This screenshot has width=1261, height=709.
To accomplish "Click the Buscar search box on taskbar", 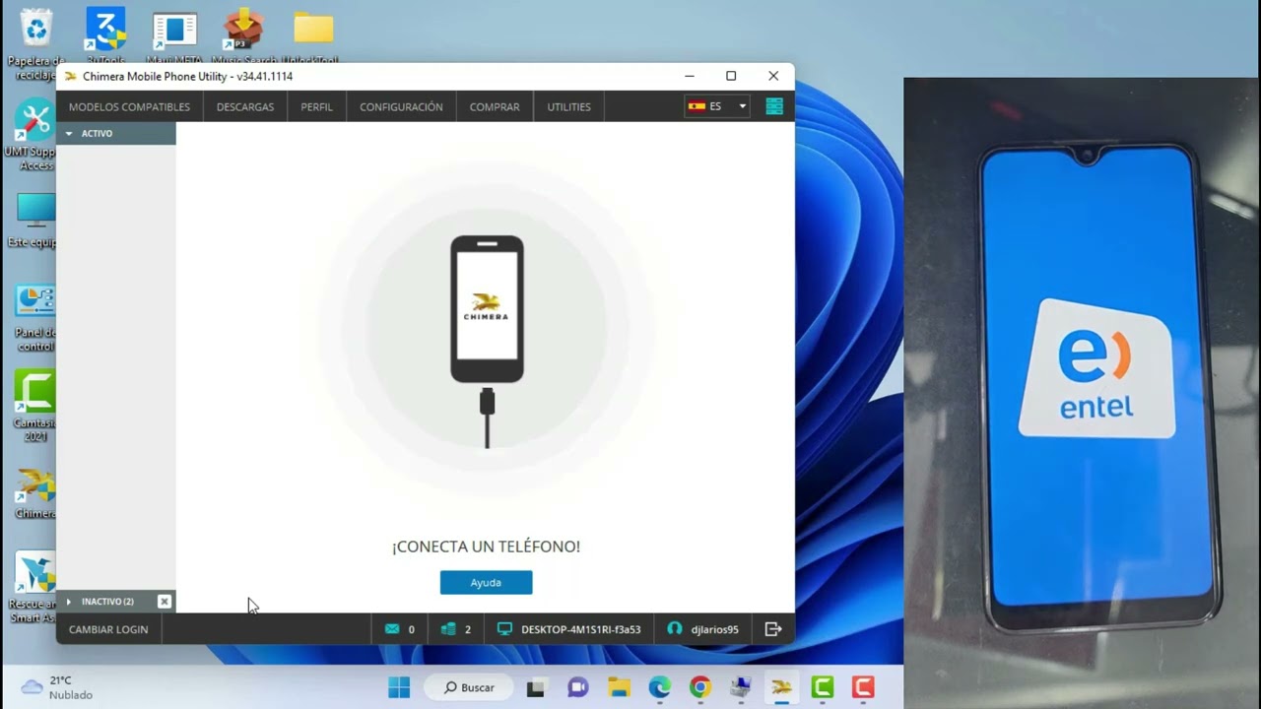I will pos(469,687).
